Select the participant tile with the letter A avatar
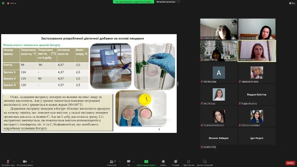The width and height of the screenshot is (297, 167). 219,73
